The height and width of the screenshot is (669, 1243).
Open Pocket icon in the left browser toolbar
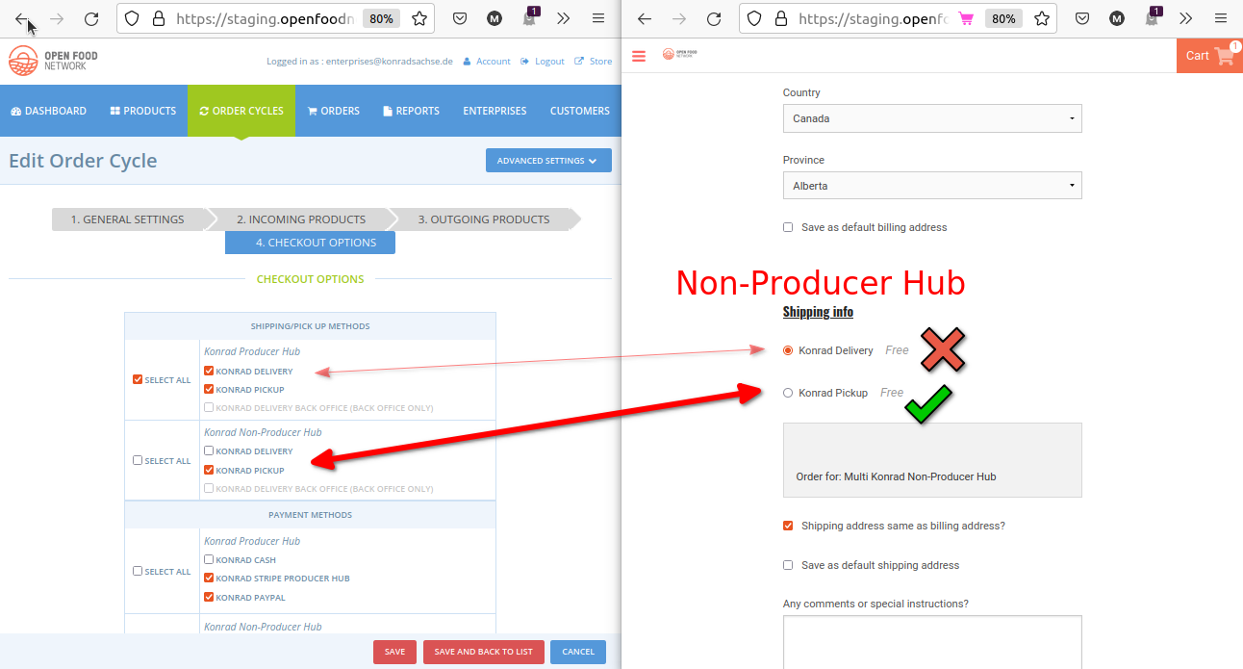click(460, 18)
